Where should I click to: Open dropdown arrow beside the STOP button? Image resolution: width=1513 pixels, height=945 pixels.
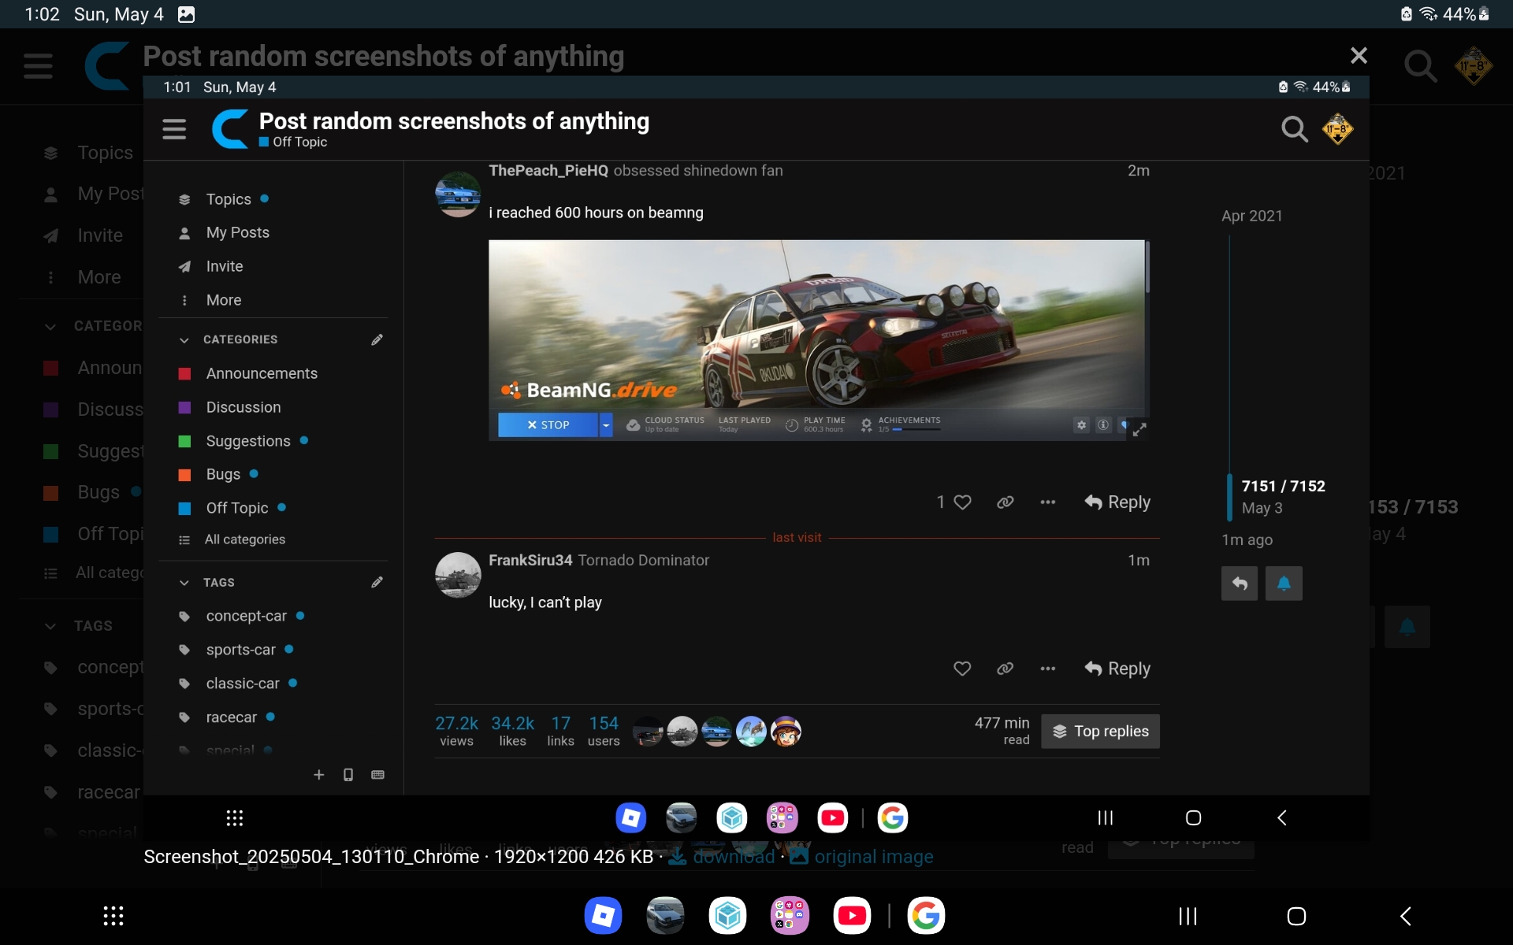click(x=606, y=425)
